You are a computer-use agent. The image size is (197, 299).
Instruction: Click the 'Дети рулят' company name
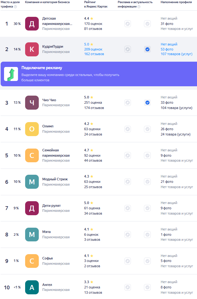pos(51,206)
